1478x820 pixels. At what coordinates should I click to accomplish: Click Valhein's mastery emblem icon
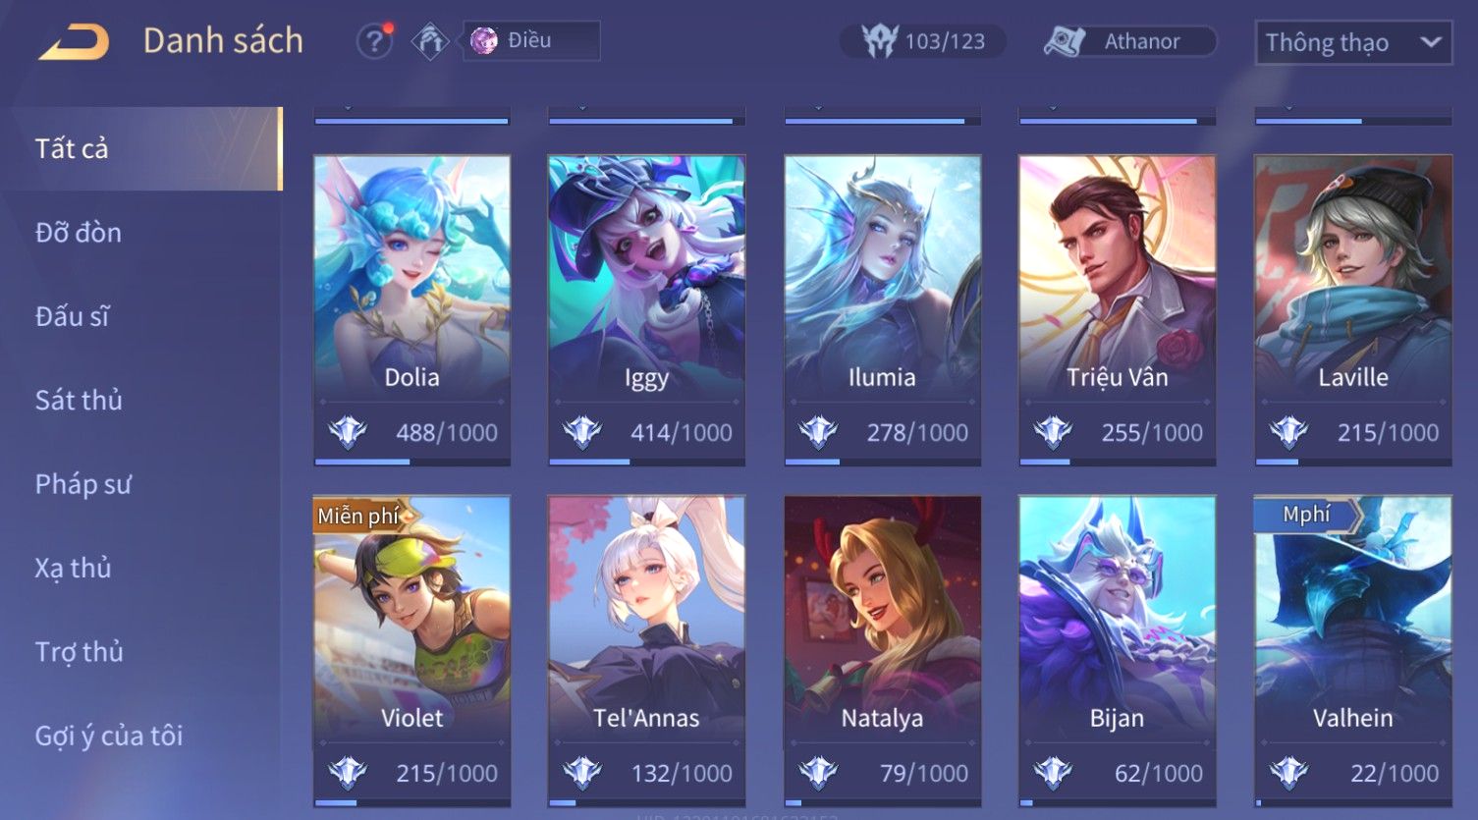tap(1288, 773)
